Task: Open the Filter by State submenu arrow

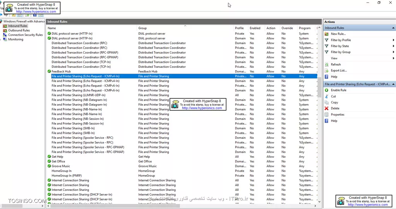Action: tap(393, 46)
